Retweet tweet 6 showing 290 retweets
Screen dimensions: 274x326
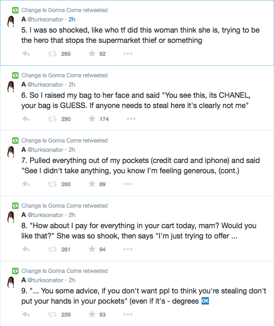pyautogui.click(x=52, y=119)
